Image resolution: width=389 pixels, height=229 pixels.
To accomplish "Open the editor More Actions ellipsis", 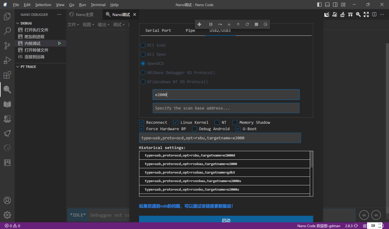I will (382, 15).
